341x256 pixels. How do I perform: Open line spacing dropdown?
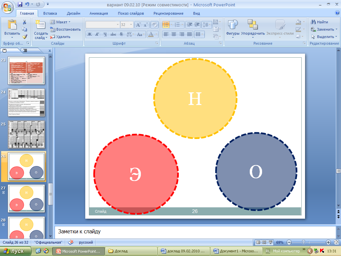pos(206,25)
